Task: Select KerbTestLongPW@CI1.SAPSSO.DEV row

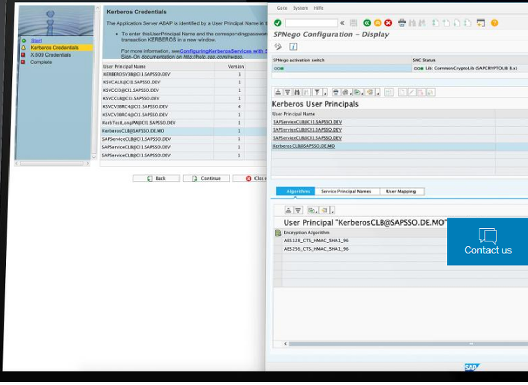Action: [184, 123]
